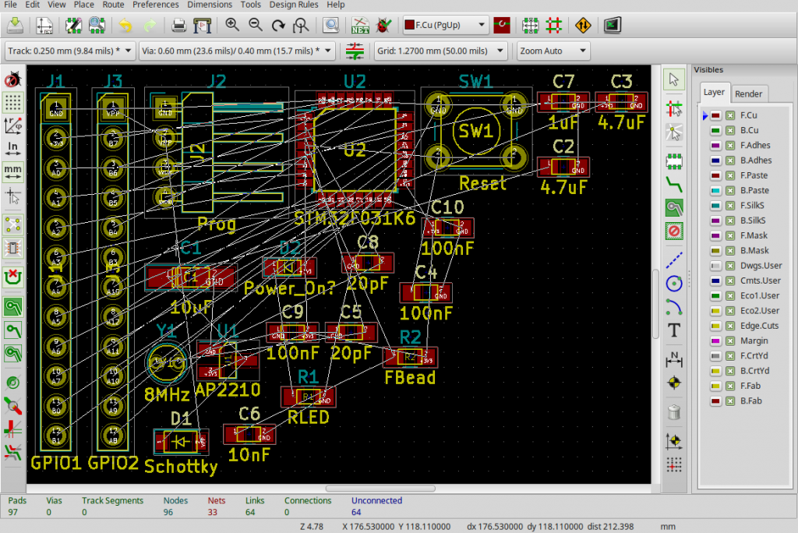
Task: Open the scripting console icon
Action: [x=613, y=25]
